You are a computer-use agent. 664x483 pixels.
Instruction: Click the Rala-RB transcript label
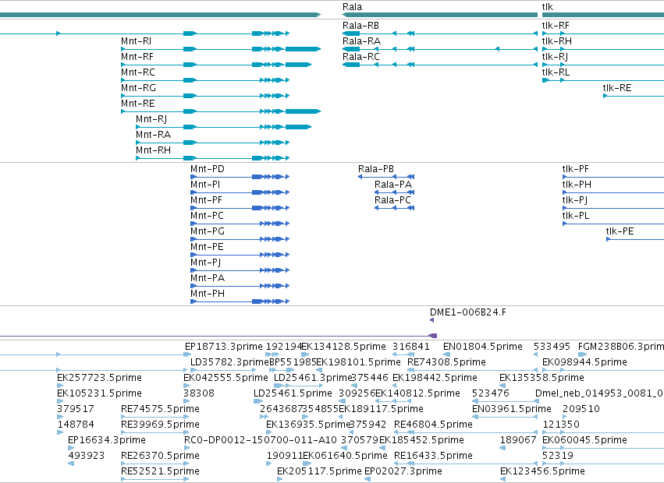point(360,26)
